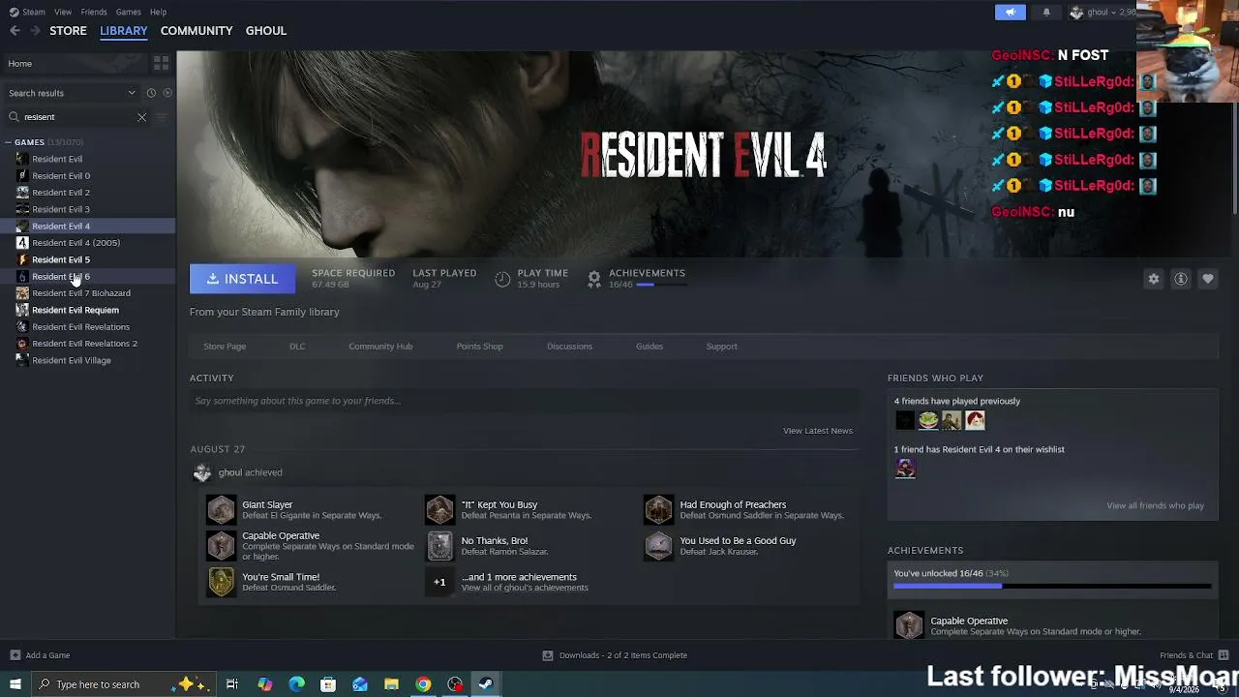This screenshot has height=697, width=1239.
Task: Open ghoul's avatar in activity feed
Action: click(202, 472)
